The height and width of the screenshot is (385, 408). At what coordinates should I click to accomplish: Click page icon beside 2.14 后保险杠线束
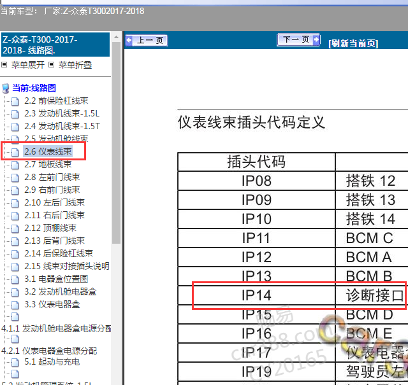tap(15, 254)
